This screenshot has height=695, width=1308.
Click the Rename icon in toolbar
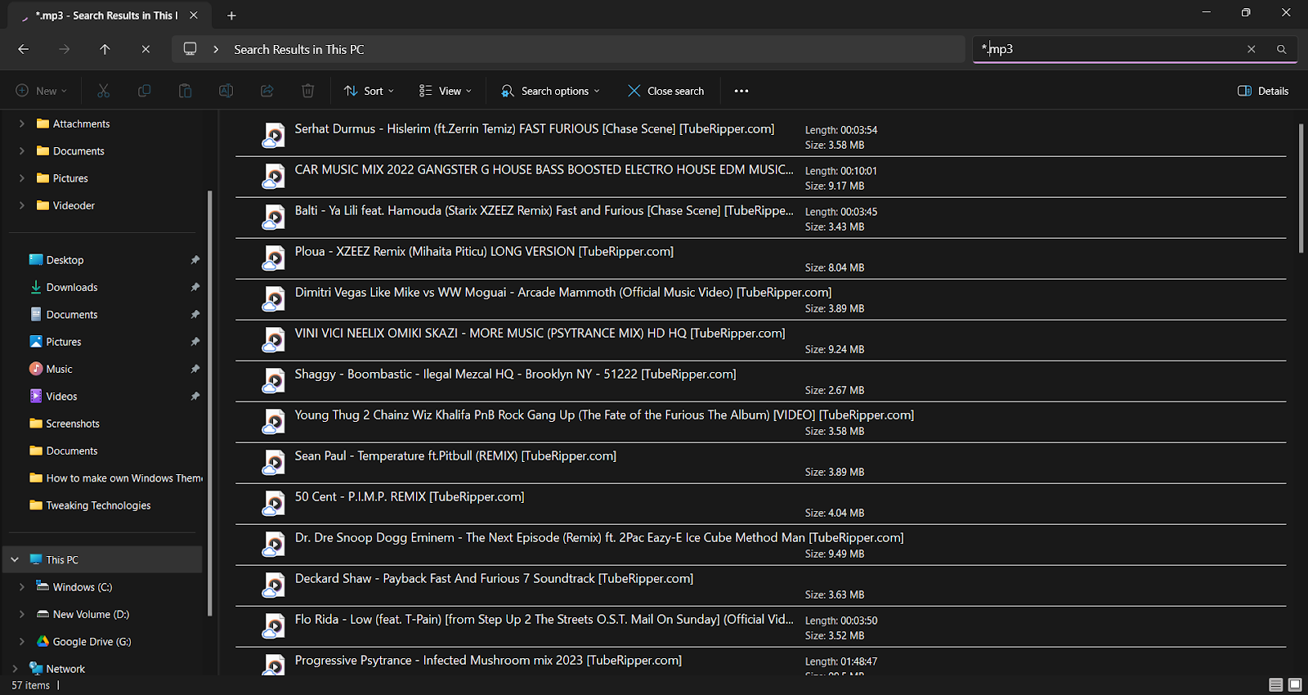point(226,91)
